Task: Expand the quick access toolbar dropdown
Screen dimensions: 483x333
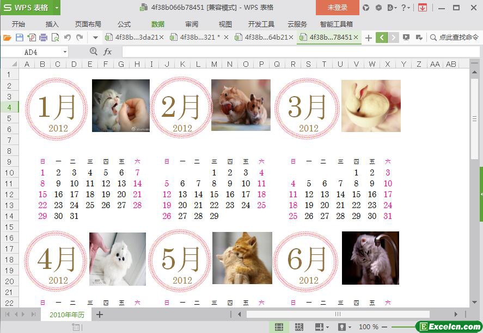Action: [95, 38]
